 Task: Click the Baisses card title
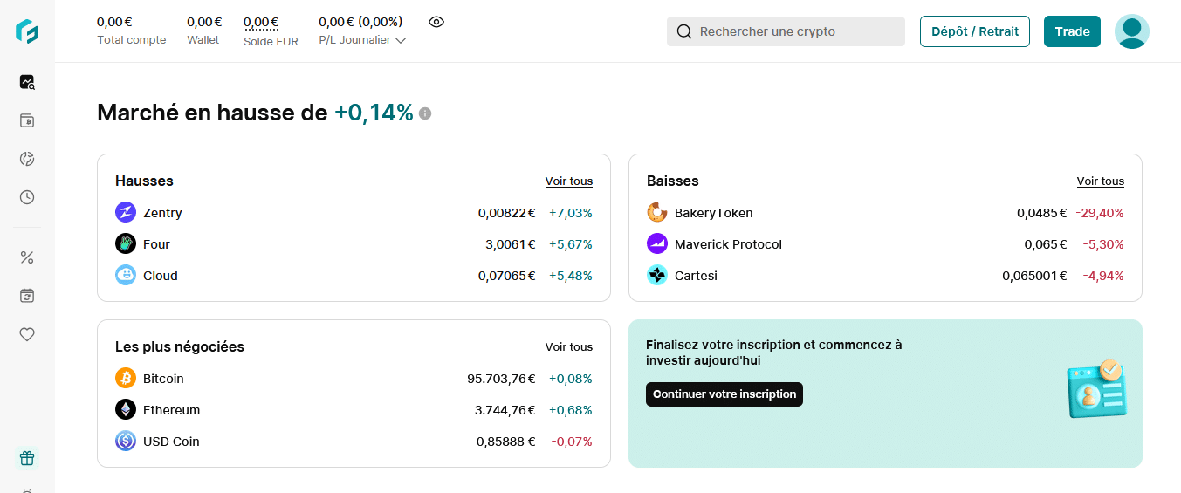point(673,181)
